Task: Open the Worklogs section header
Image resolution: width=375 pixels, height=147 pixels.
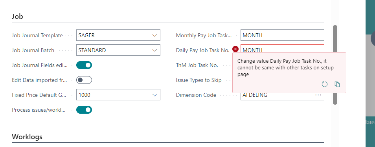Action: click(27, 137)
